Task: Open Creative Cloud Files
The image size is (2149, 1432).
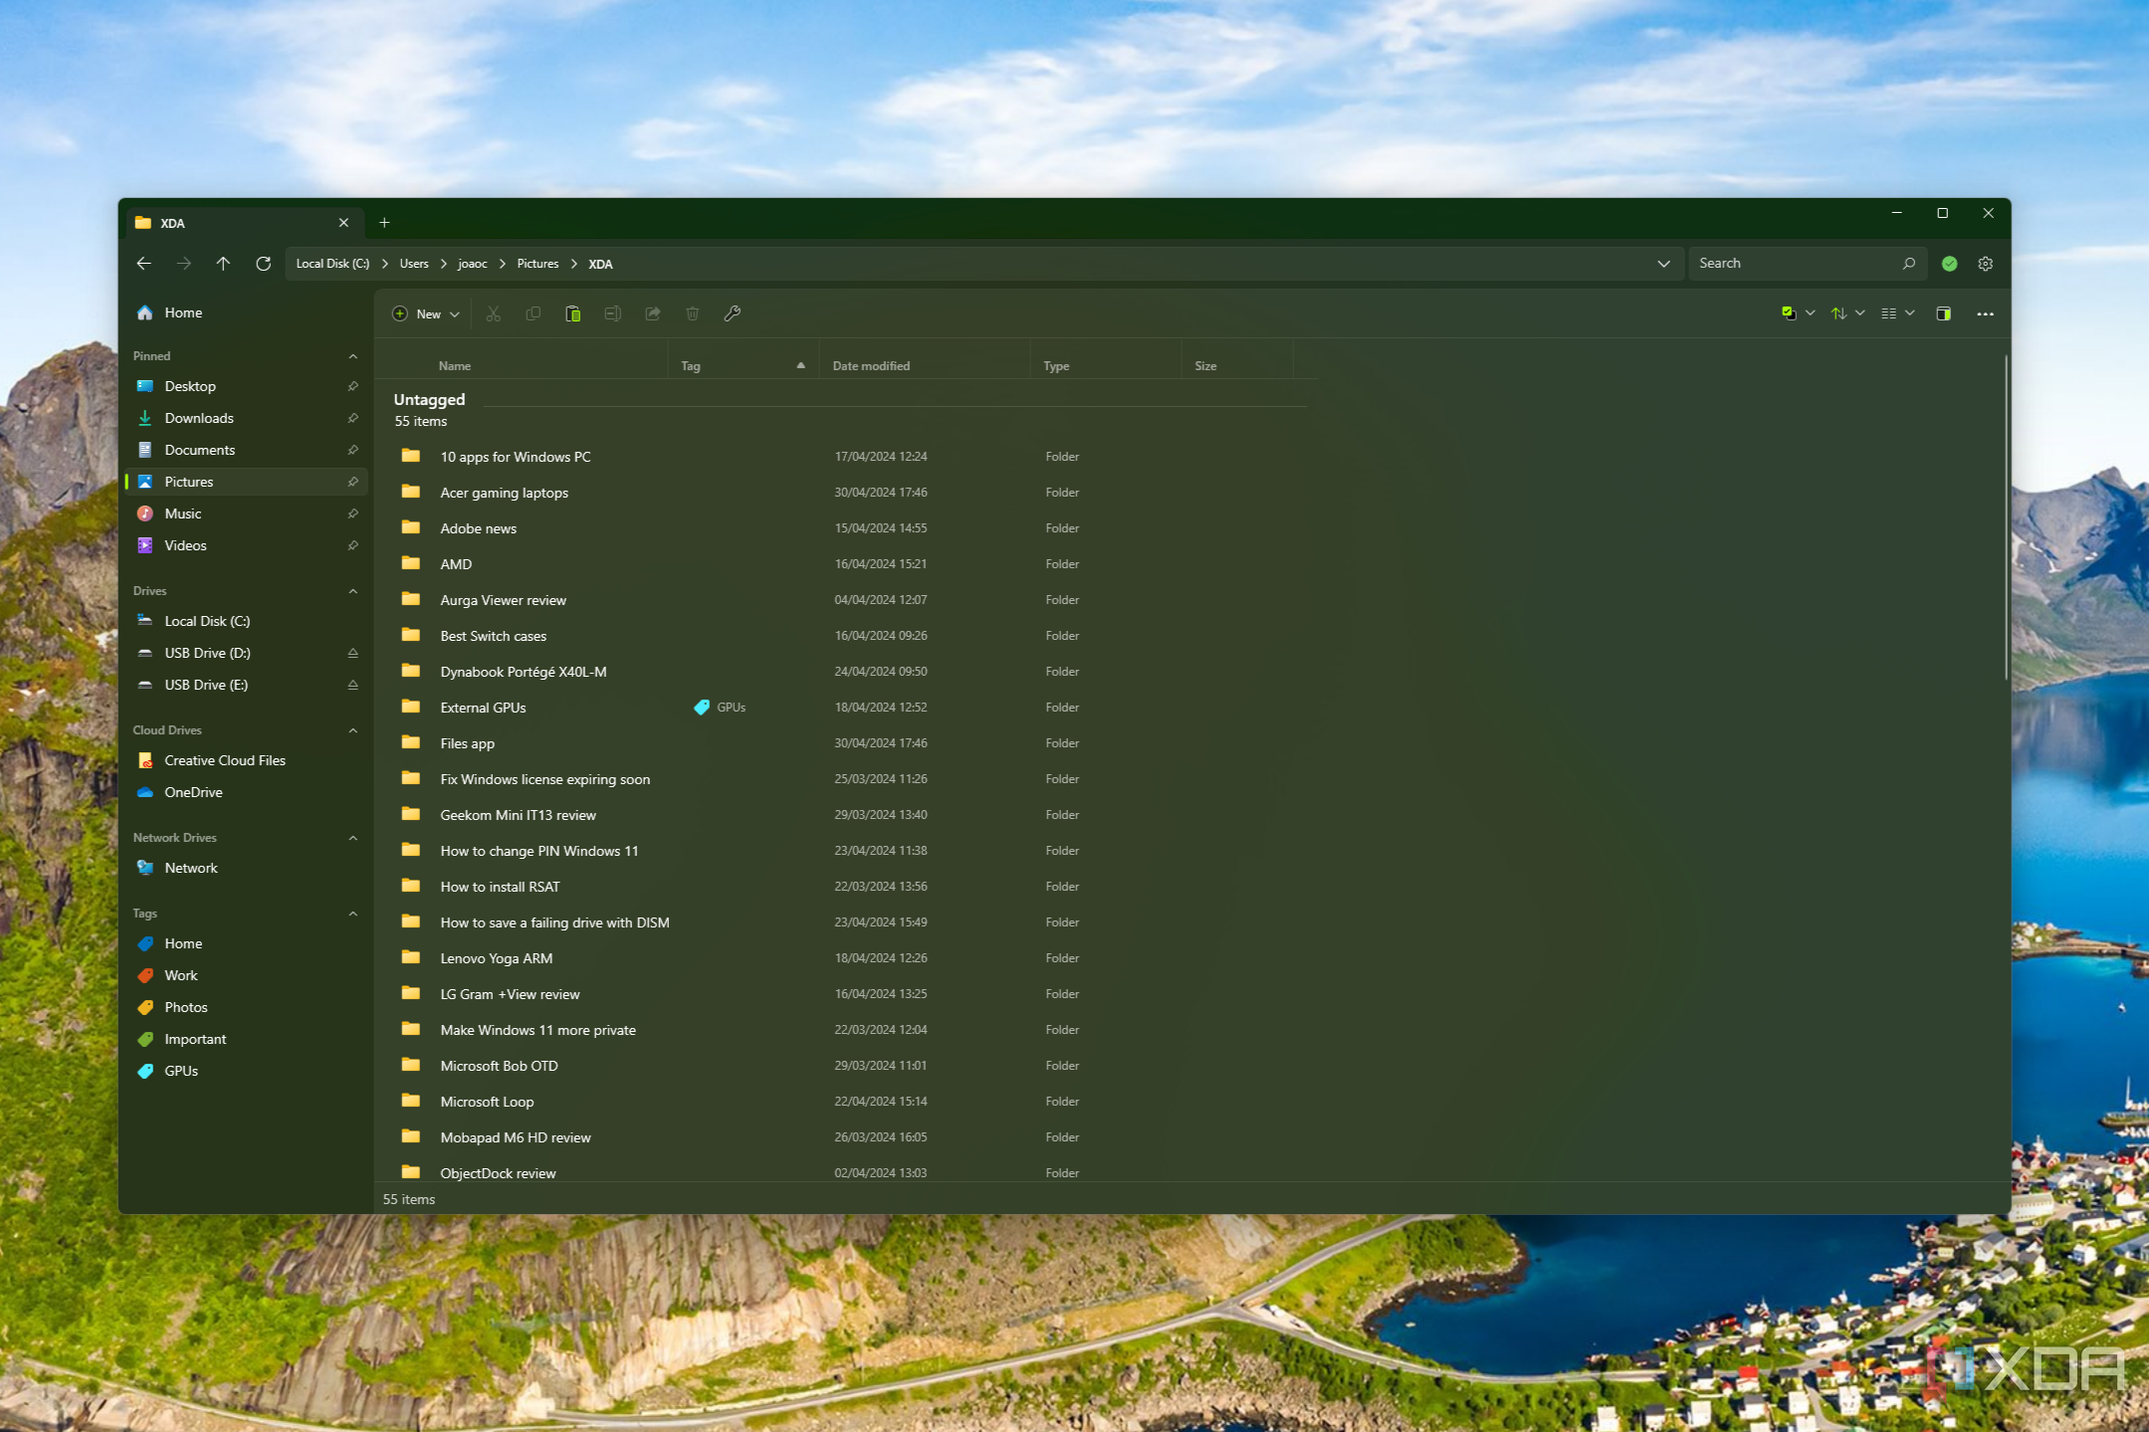Action: point(247,760)
